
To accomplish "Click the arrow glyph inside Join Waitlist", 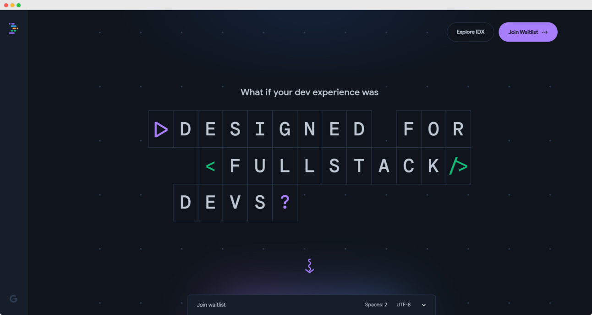I will click(x=544, y=32).
